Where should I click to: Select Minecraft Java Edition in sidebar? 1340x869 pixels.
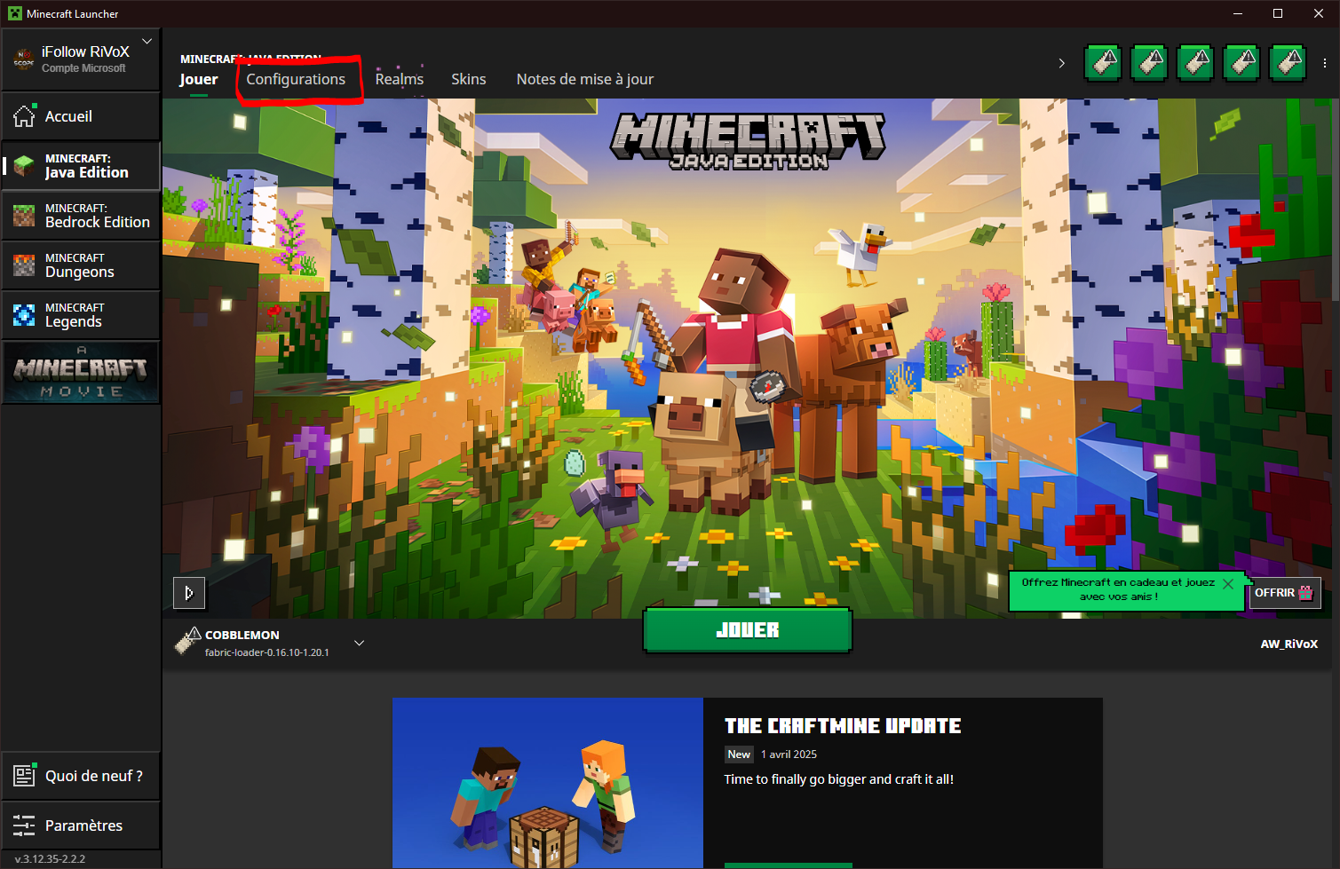click(x=81, y=166)
